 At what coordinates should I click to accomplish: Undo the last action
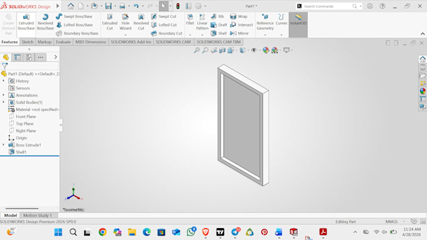tap(136, 6)
